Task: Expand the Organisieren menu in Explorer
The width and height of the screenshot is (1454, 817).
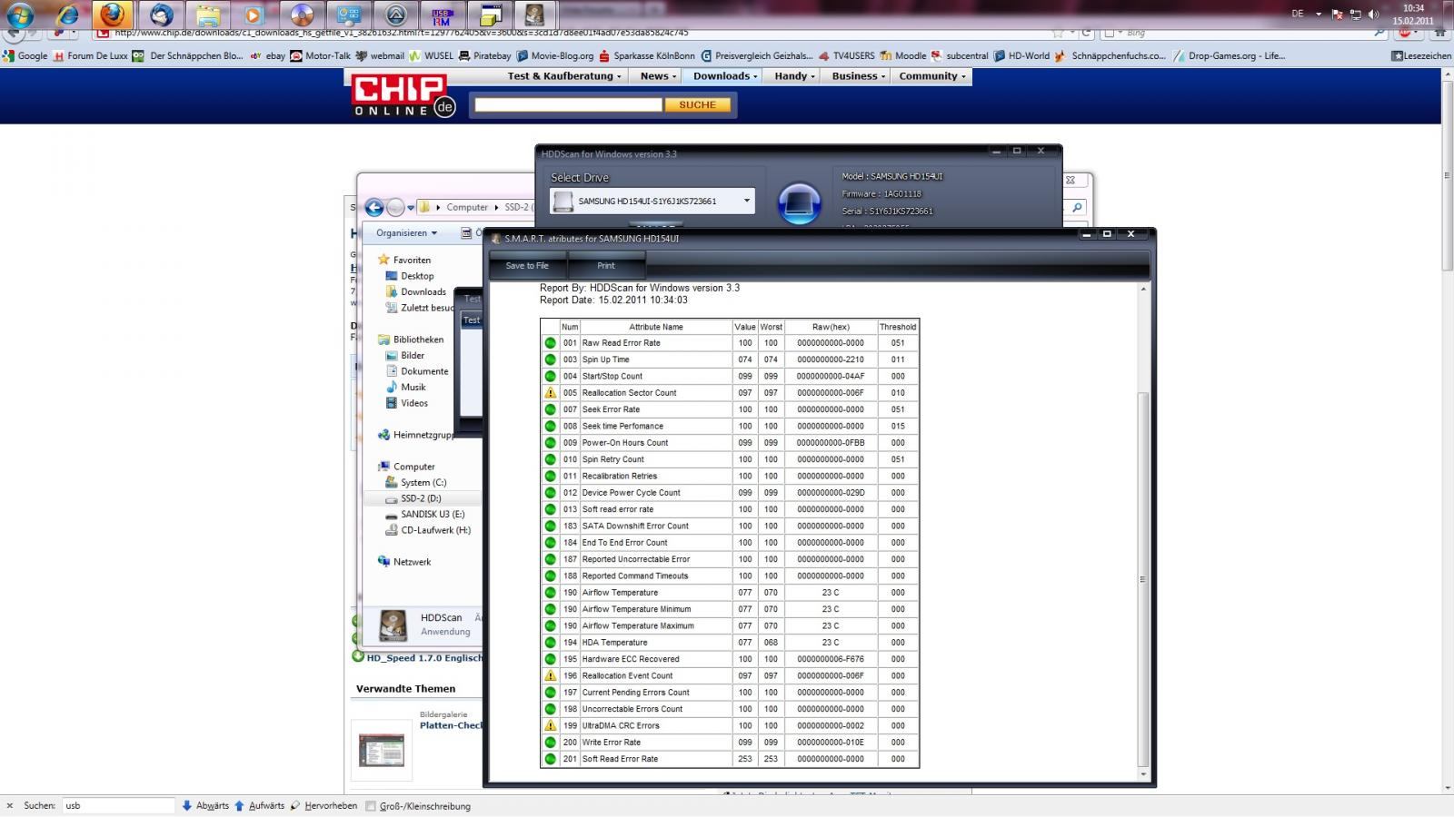Action: 406,233
